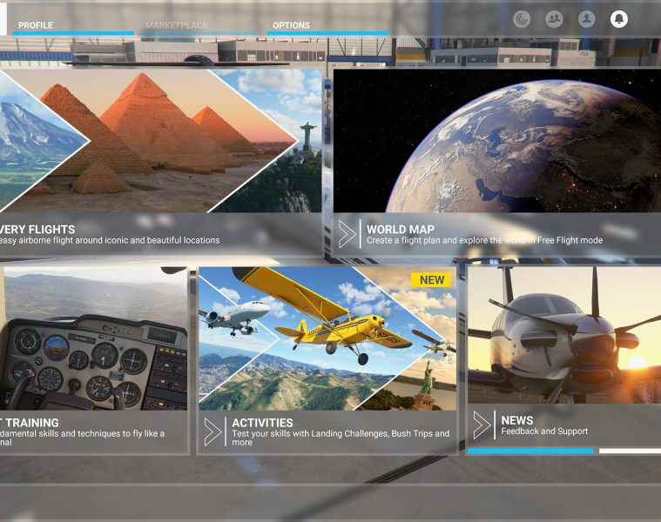Click the World Map chevron arrow icon

pos(347,234)
